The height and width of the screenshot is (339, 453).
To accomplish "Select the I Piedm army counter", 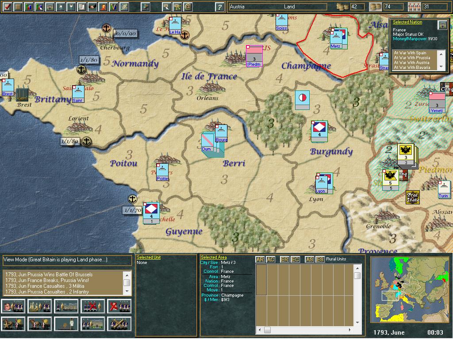I will [254, 56].
